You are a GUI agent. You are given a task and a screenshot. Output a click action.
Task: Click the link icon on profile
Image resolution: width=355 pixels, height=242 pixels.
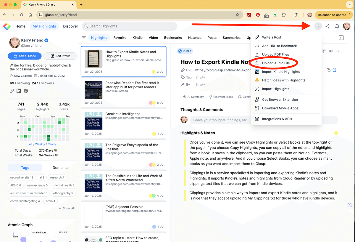point(12,91)
